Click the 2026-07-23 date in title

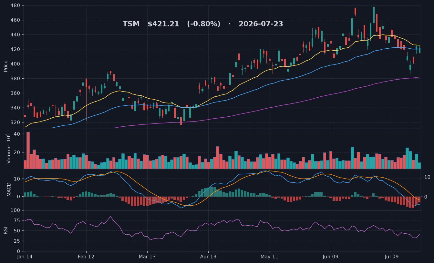click(261, 24)
